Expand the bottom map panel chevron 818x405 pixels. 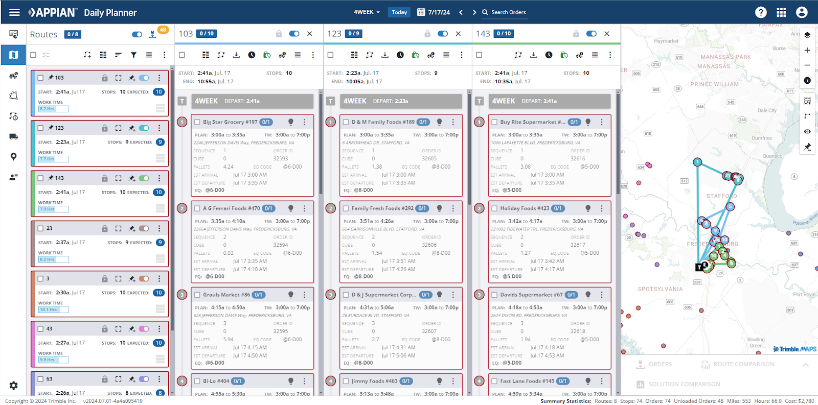click(805, 364)
